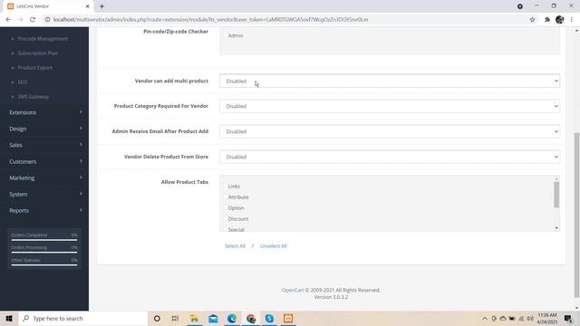Open the Chrome profile avatar
The height and width of the screenshot is (326, 580).
click(560, 20)
